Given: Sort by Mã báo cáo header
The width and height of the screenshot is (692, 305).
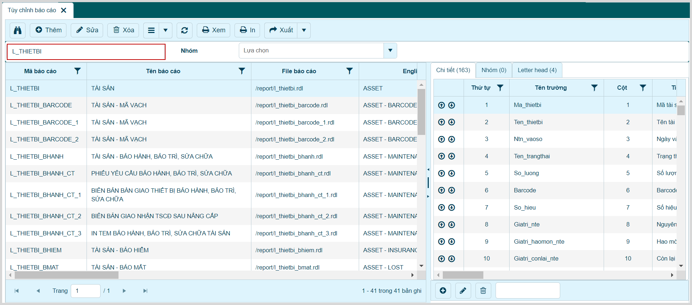Looking at the screenshot, I should pyautogui.click(x=40, y=71).
